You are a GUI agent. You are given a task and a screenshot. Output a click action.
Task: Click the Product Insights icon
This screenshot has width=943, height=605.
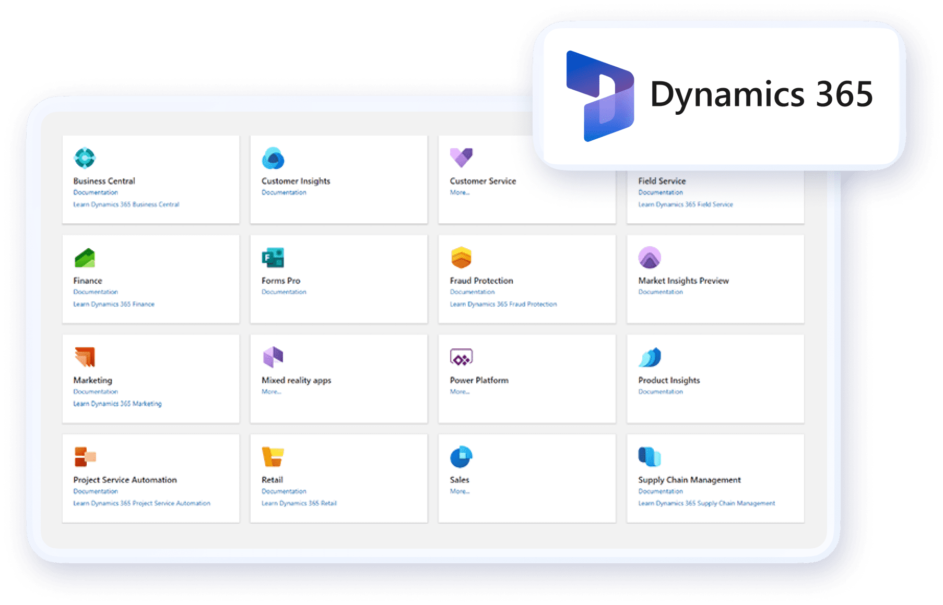click(650, 357)
